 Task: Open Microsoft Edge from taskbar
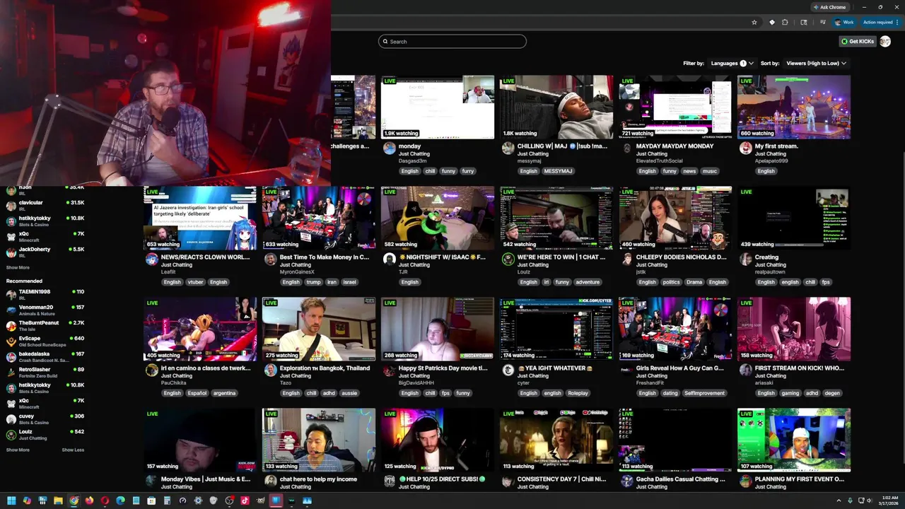pos(120,501)
